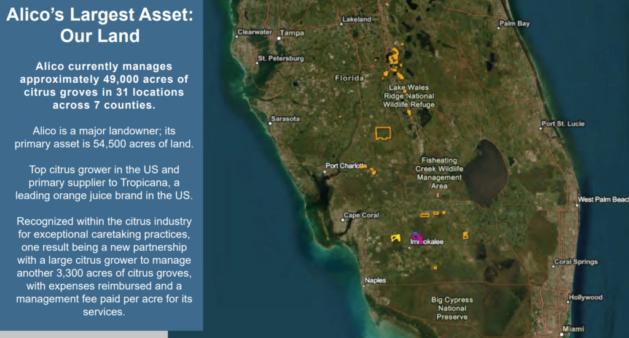Select the large hollow orange parcel outline
Image resolution: width=629 pixels, height=338 pixels.
[x=383, y=133]
